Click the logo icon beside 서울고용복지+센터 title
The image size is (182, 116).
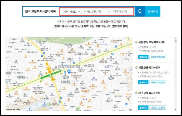136,67
